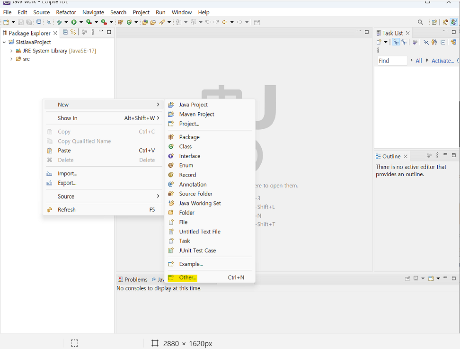Open dropdown next to New Task icon
The image size is (460, 349).
coord(386,42)
